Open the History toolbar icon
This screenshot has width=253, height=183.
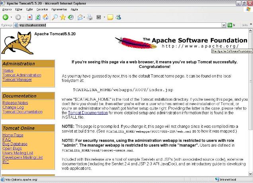click(71, 17)
